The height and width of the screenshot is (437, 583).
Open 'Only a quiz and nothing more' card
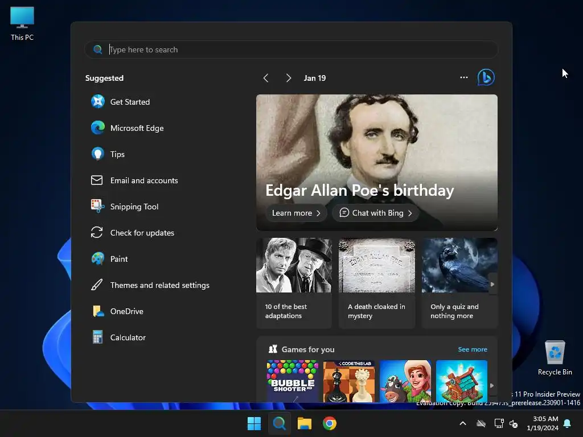tap(459, 283)
